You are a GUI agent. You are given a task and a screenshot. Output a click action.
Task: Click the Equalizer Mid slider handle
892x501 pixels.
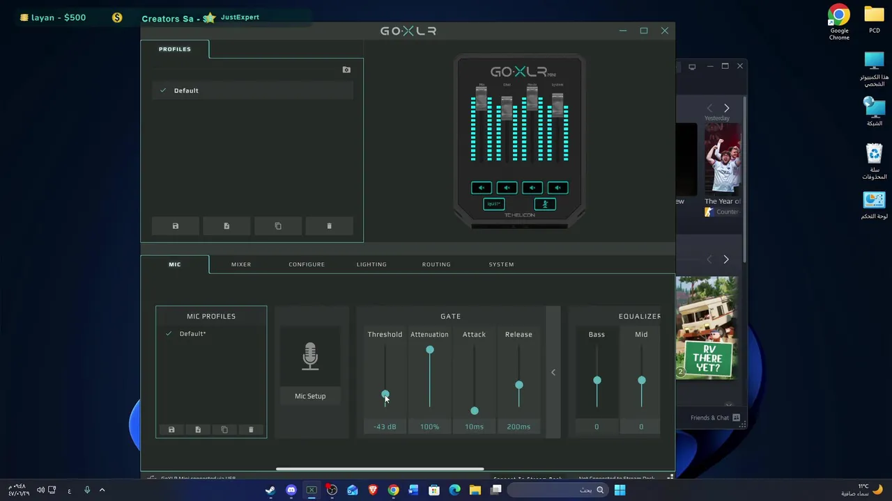pos(642,381)
